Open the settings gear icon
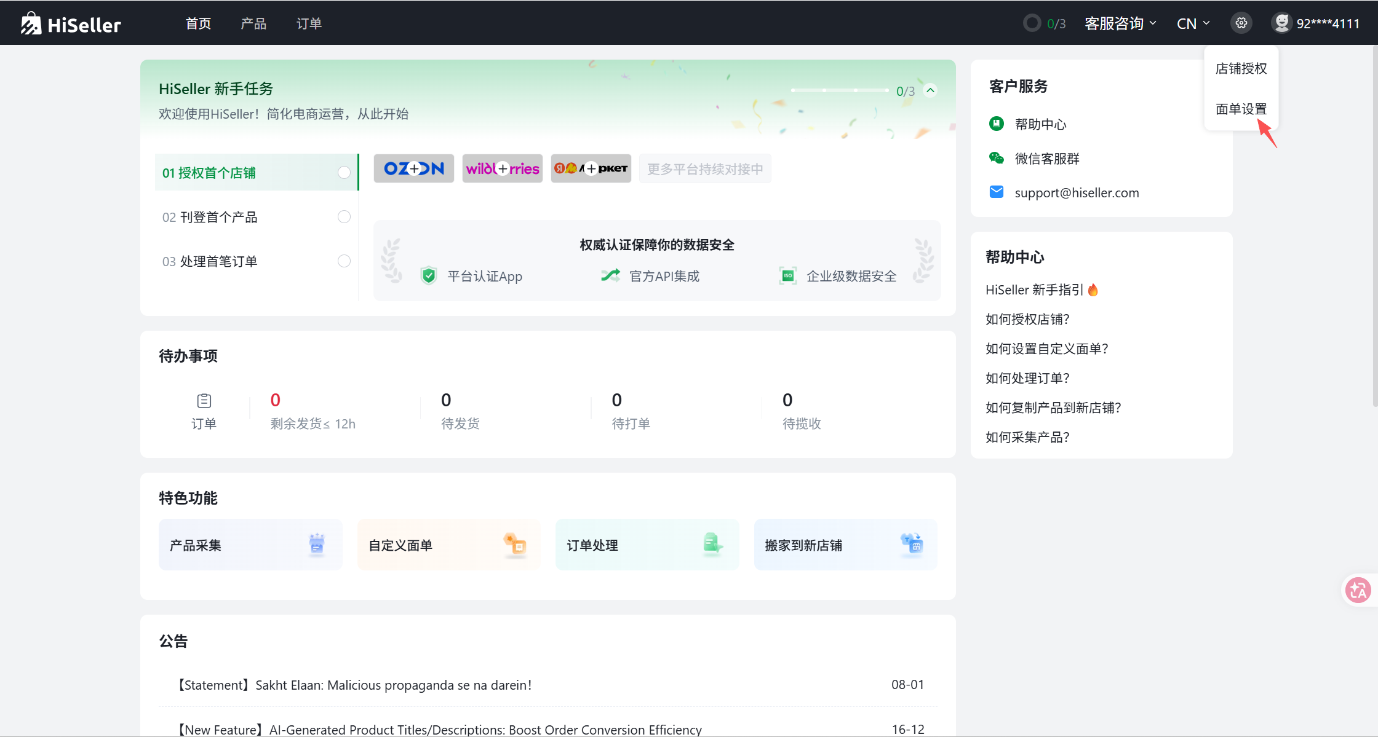Image resolution: width=1378 pixels, height=737 pixels. coord(1241,23)
